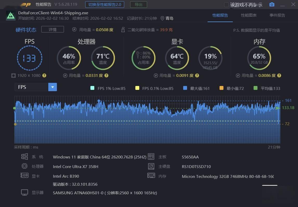Click help icon beside GPU power 0.0091 度
This screenshot has height=207, width=298.
click(x=197, y=76)
